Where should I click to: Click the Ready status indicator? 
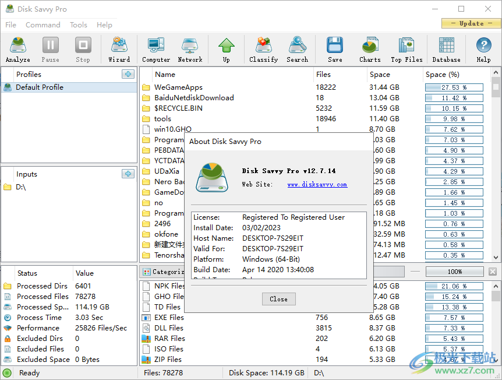pos(7,373)
